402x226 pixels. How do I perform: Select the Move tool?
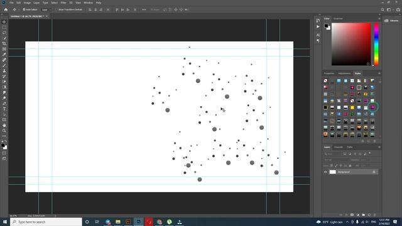pyautogui.click(x=4, y=22)
